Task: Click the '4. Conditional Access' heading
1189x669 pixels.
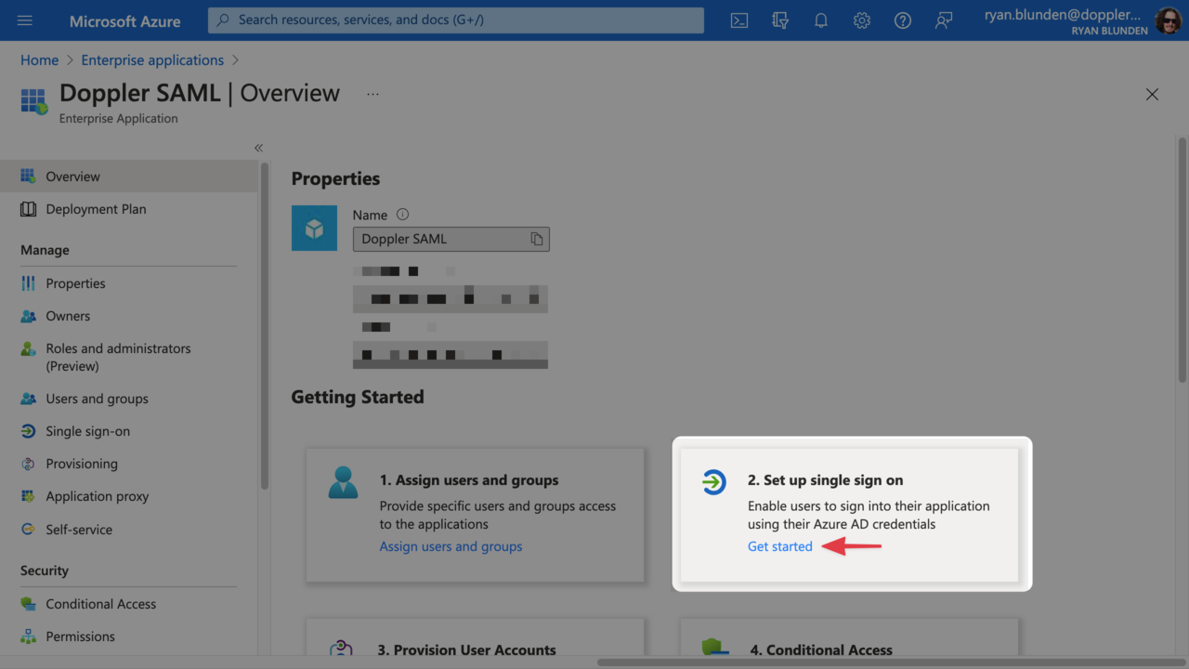Action: tap(821, 650)
